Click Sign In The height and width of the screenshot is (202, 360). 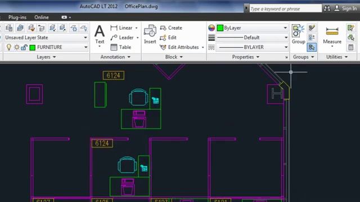[x=349, y=8]
